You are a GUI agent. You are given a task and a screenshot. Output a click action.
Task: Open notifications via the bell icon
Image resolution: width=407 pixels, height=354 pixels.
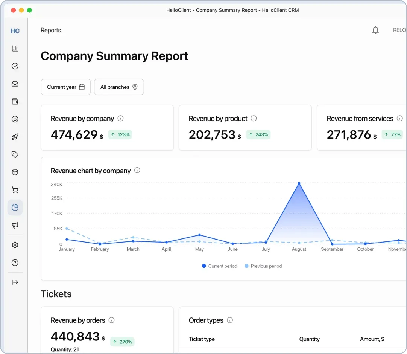375,30
